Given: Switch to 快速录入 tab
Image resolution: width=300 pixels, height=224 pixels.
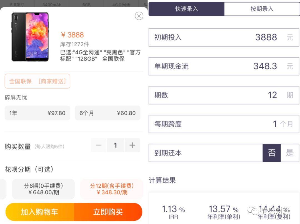Looking at the screenshot, I should pyautogui.click(x=187, y=9).
